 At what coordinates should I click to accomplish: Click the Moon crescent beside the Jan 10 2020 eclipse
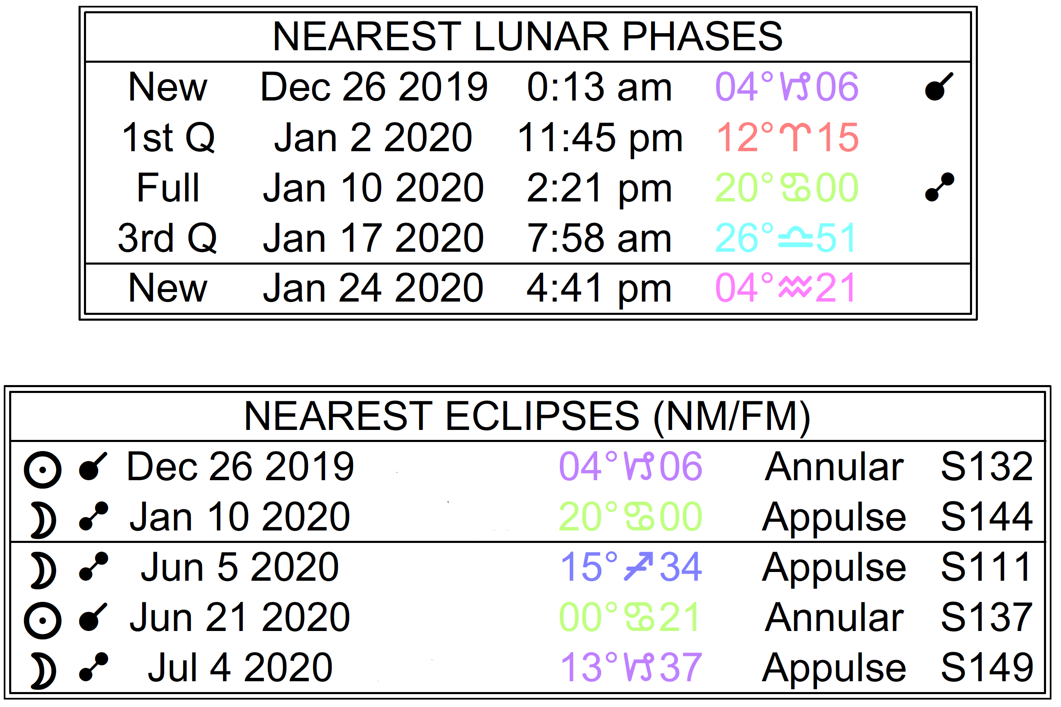43,520
